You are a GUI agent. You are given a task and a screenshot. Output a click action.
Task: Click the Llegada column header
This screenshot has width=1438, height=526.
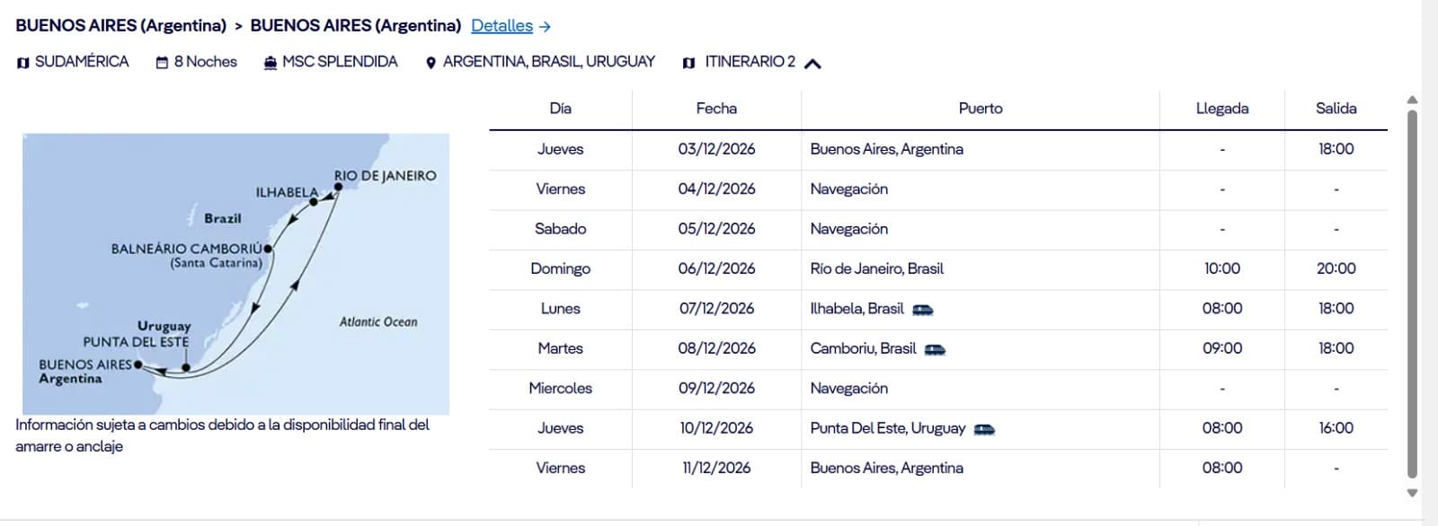1221,109
